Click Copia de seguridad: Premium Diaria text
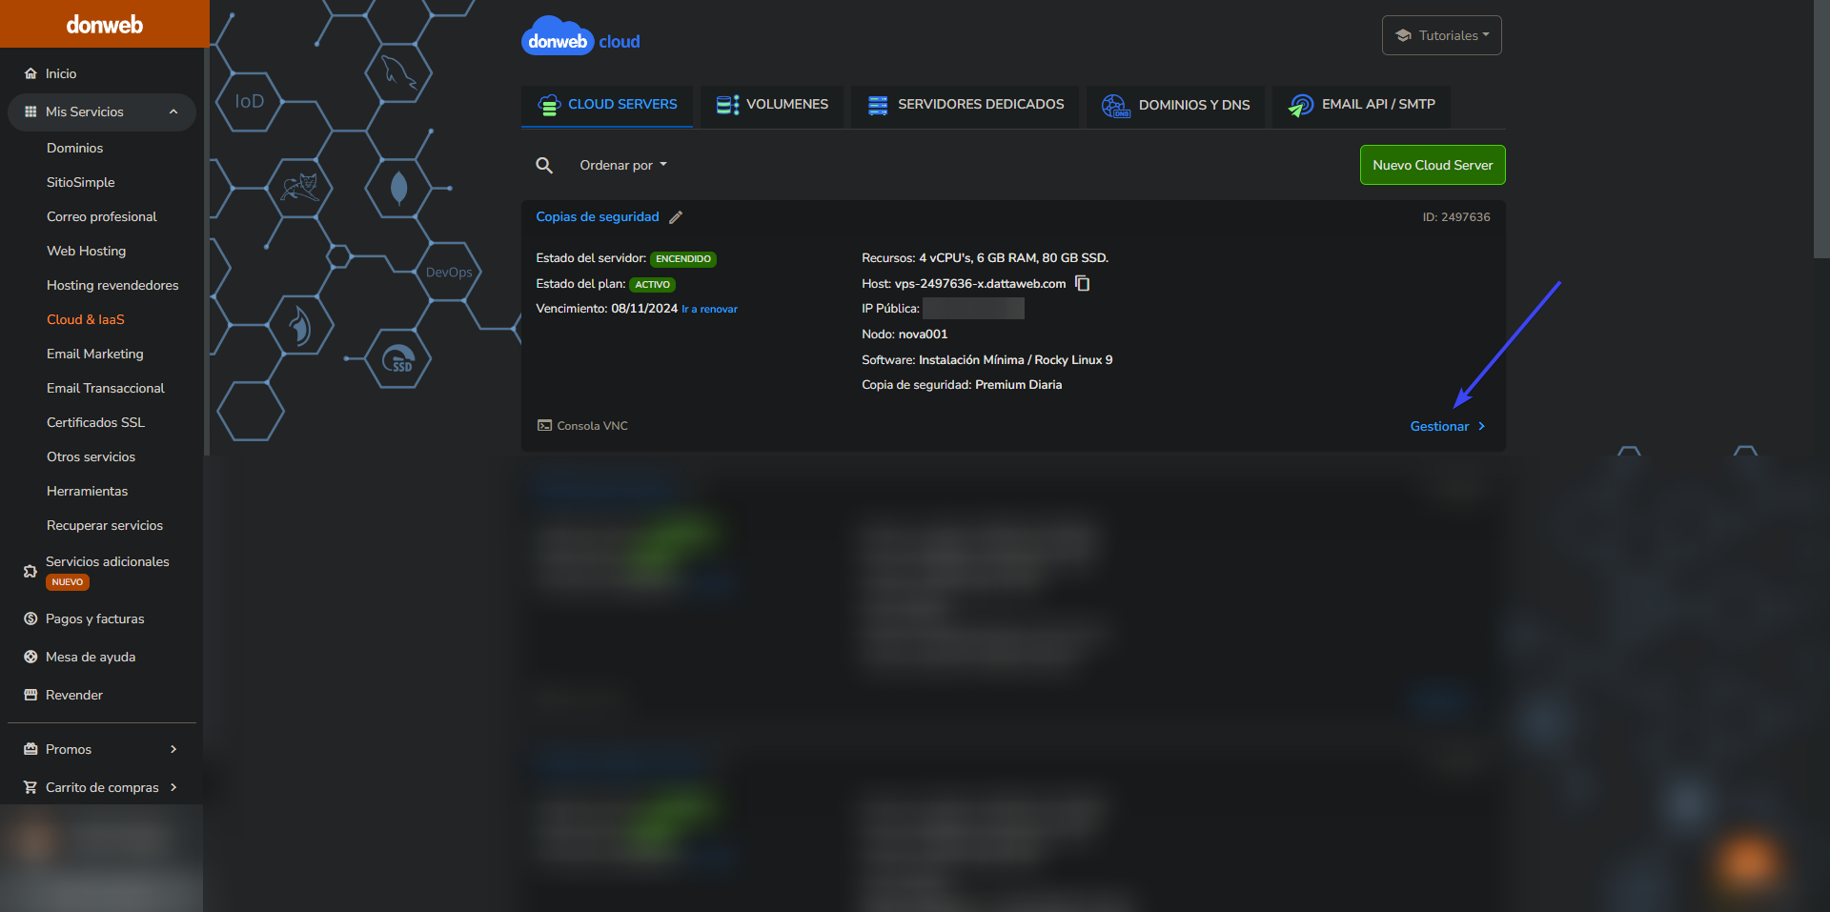 pyautogui.click(x=962, y=385)
